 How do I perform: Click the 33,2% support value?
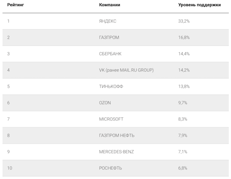coord(184,21)
